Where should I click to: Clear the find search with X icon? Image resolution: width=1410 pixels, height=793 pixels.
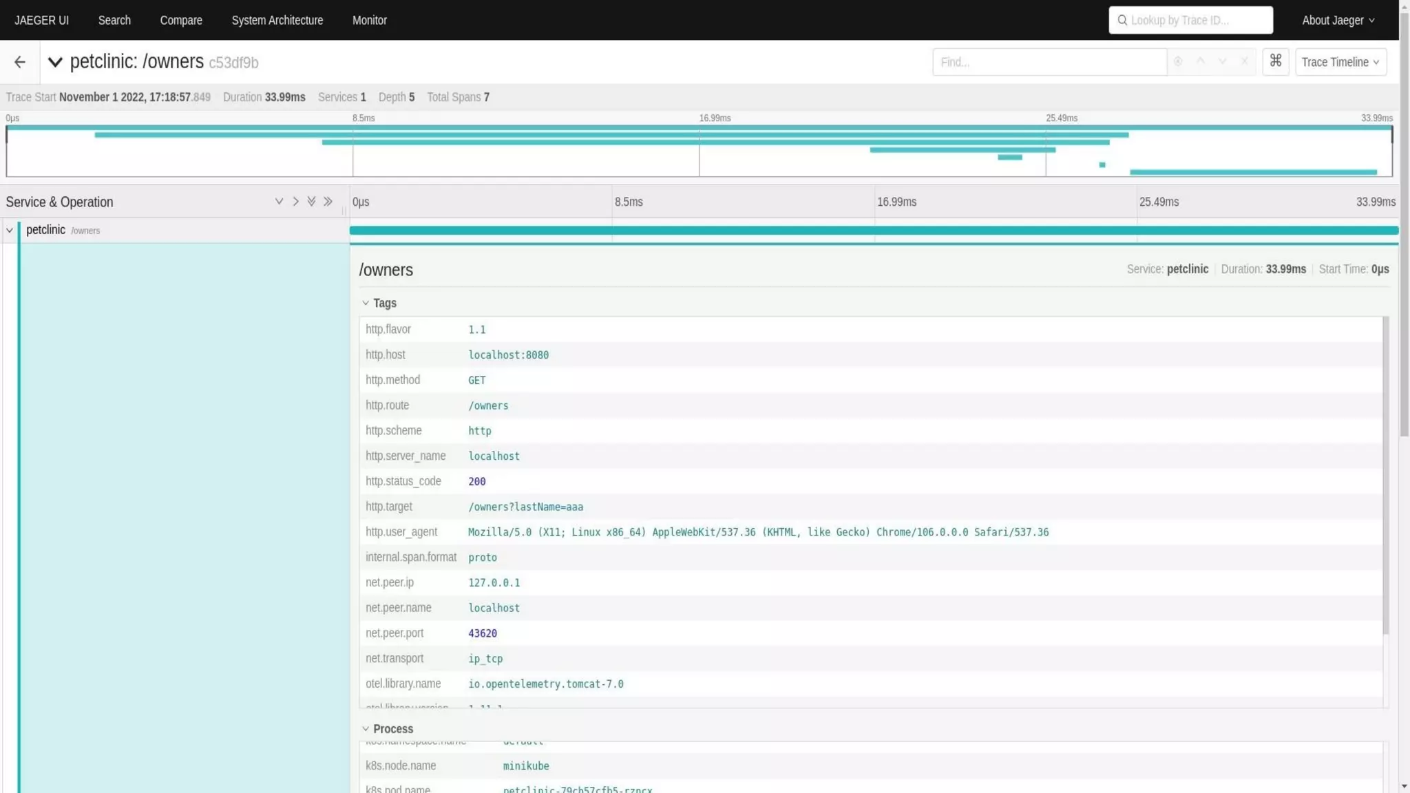(x=1244, y=62)
